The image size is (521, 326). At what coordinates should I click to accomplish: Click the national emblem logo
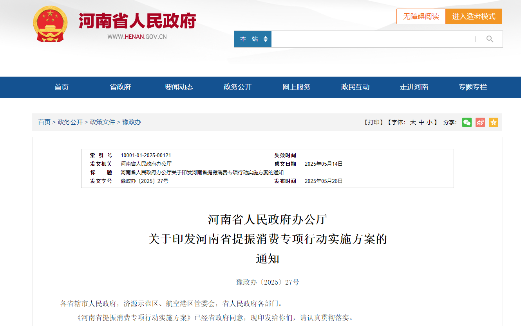coord(50,24)
